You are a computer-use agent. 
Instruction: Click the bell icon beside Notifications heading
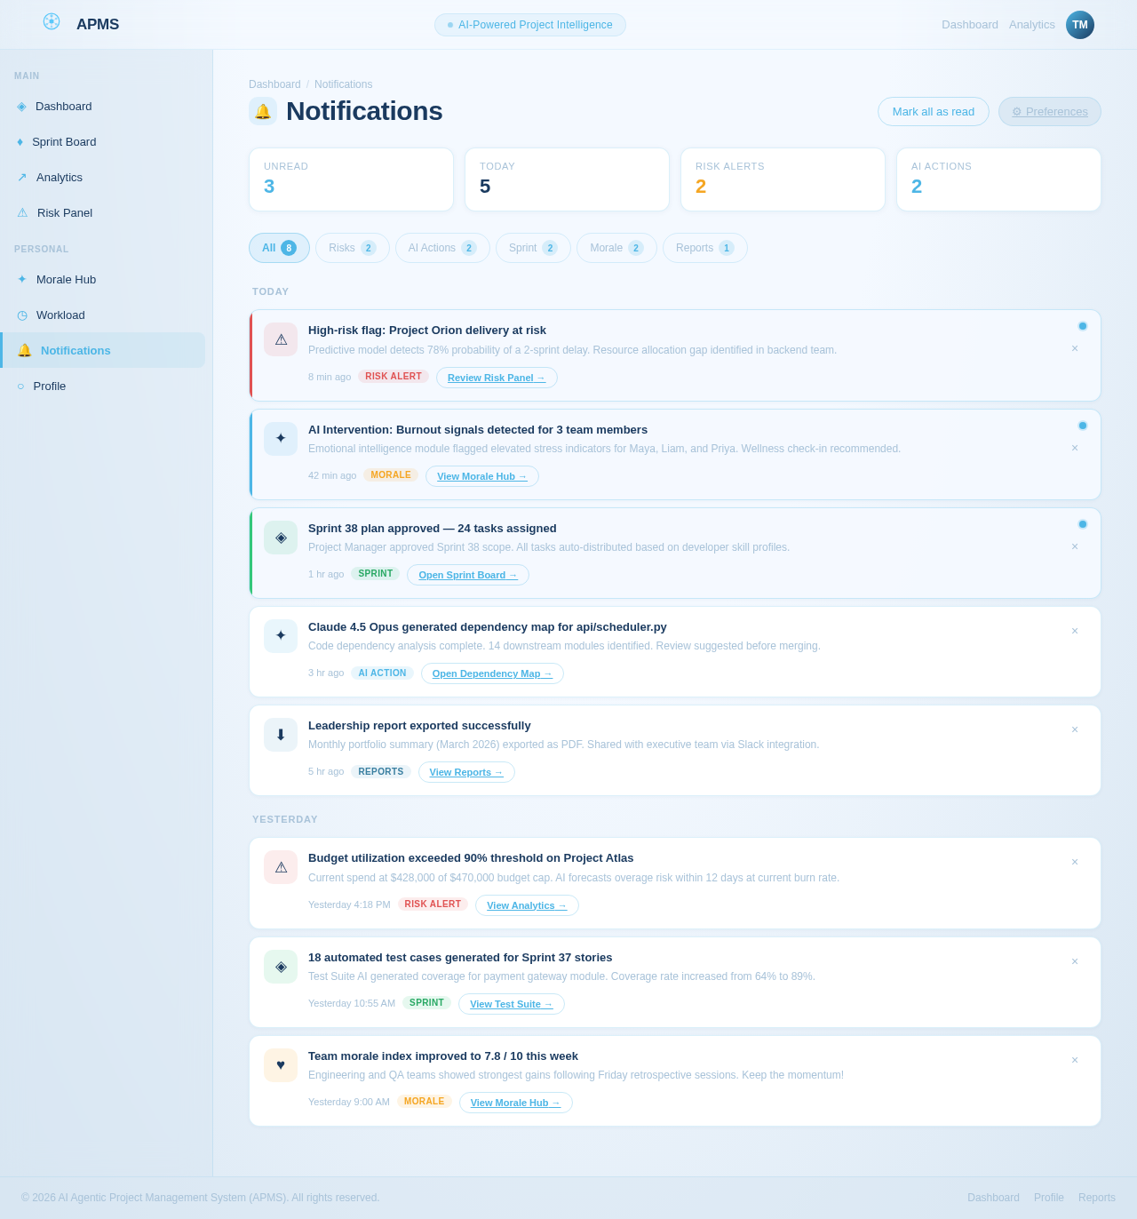[262, 111]
